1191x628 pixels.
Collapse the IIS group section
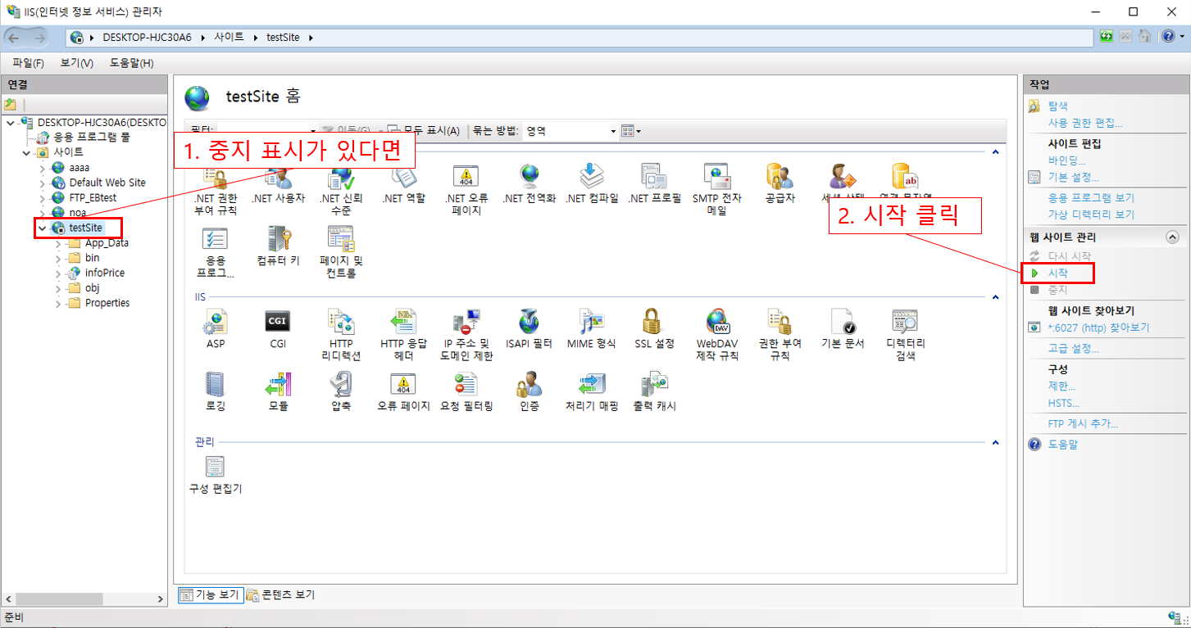(x=996, y=297)
